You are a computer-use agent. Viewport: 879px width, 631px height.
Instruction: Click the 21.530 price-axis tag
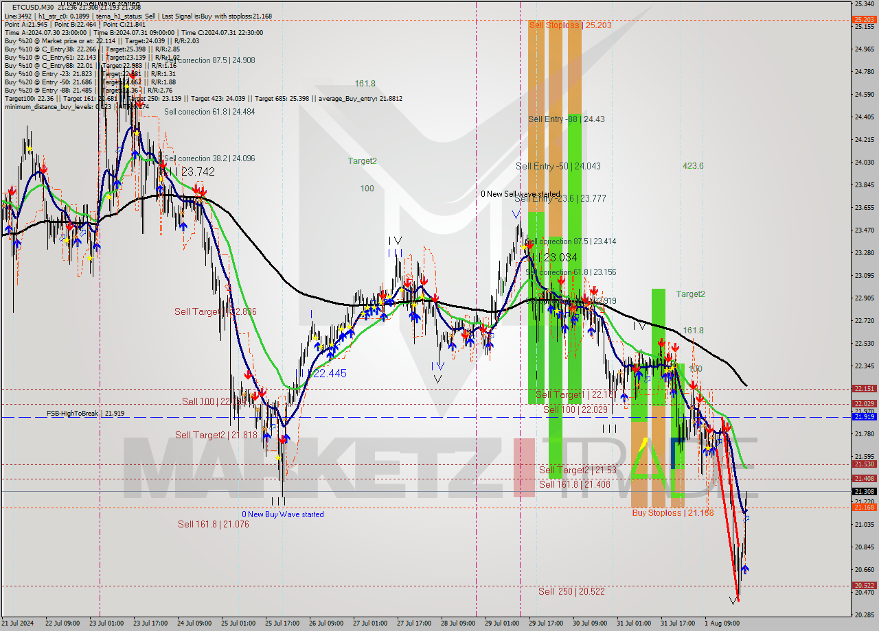click(x=864, y=464)
